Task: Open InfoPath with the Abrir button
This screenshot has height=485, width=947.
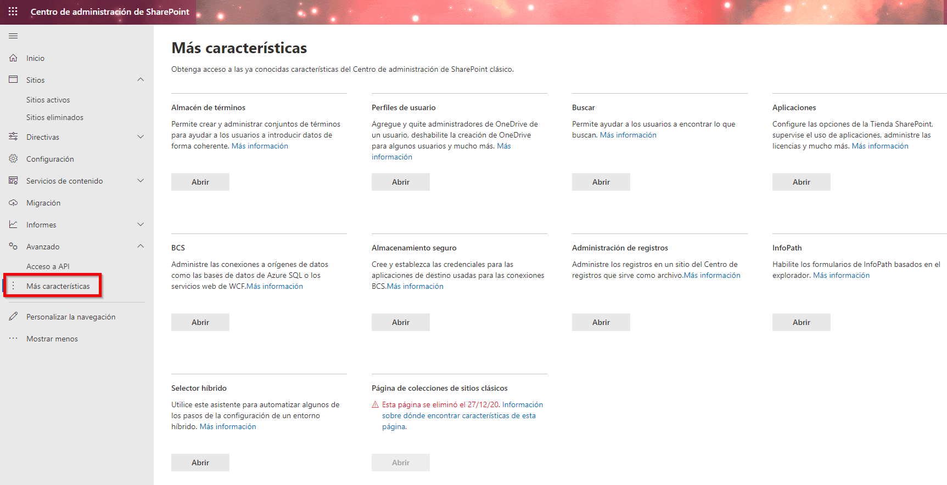Action: 802,322
